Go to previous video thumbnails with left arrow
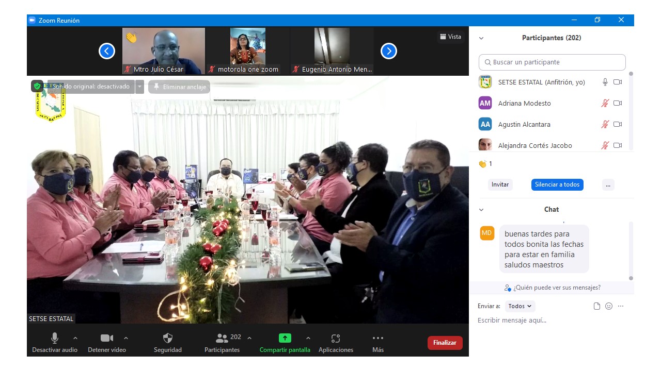The width and height of the screenshot is (661, 371). [107, 51]
